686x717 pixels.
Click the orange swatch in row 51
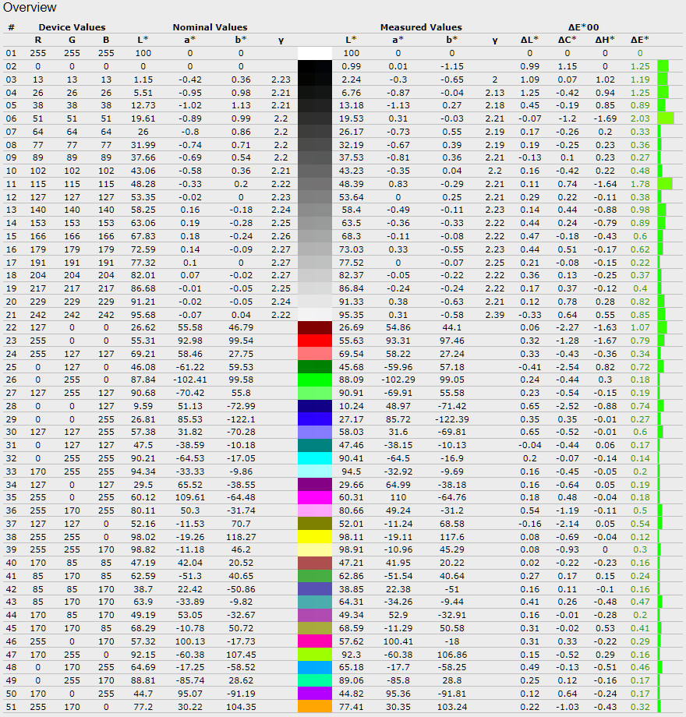(x=315, y=707)
